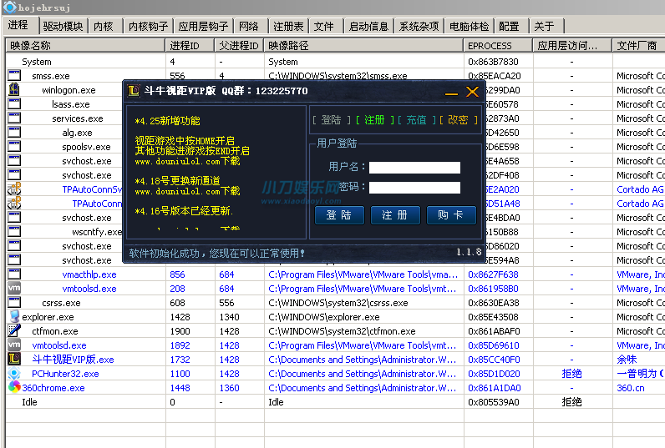
Task: Switch to 注册 section in dialog
Action: point(374,120)
